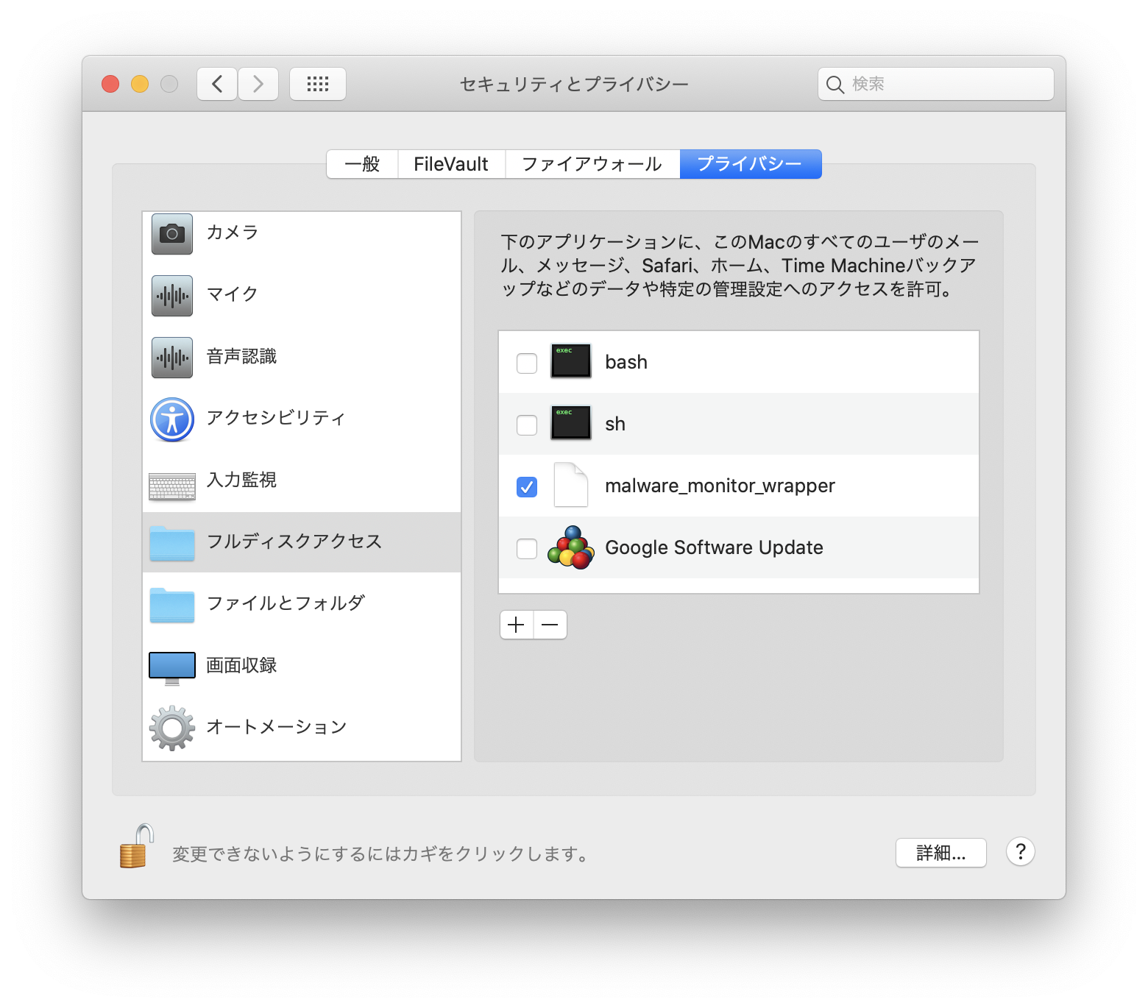This screenshot has height=1008, width=1148.
Task: Go forward with the right arrow button
Action: pyautogui.click(x=258, y=84)
